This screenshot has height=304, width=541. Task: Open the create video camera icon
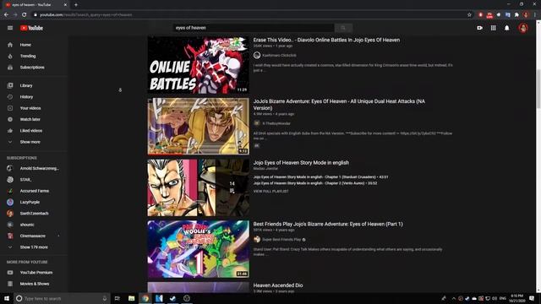[479, 28]
